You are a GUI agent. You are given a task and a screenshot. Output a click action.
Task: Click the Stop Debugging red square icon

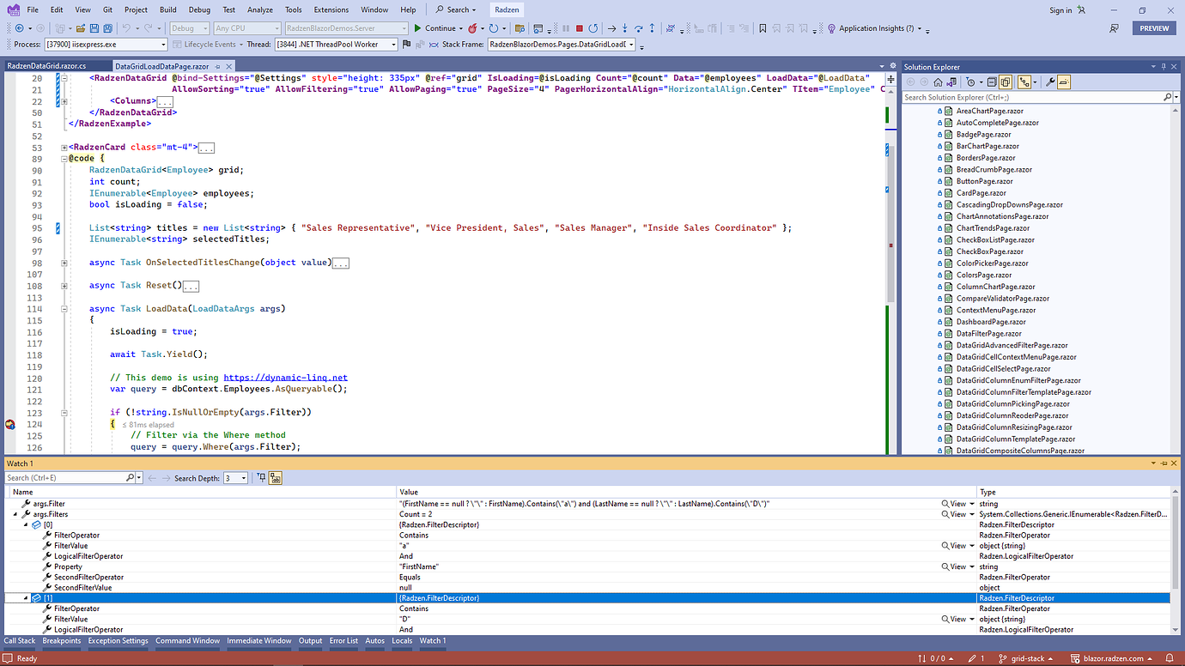pos(580,27)
